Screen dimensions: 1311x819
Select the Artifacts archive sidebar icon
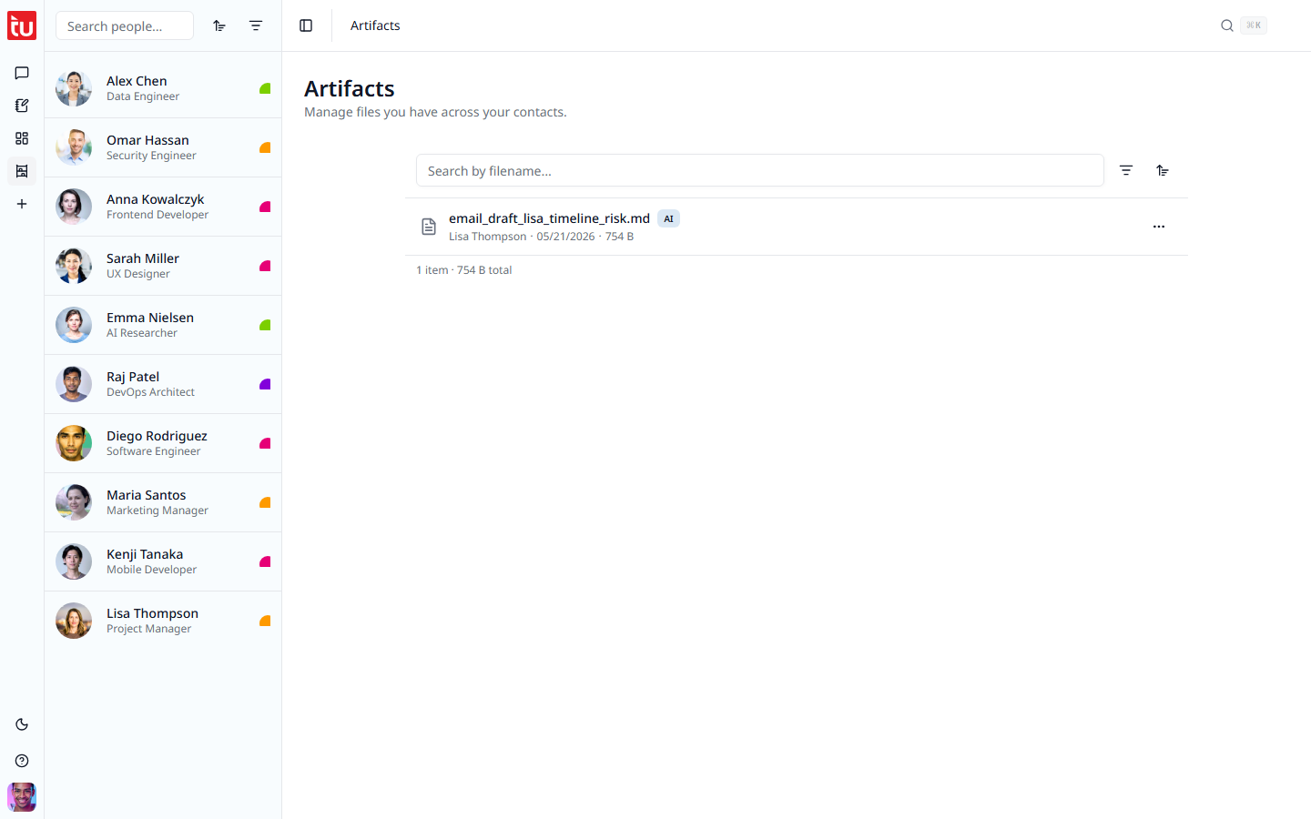coord(22,171)
